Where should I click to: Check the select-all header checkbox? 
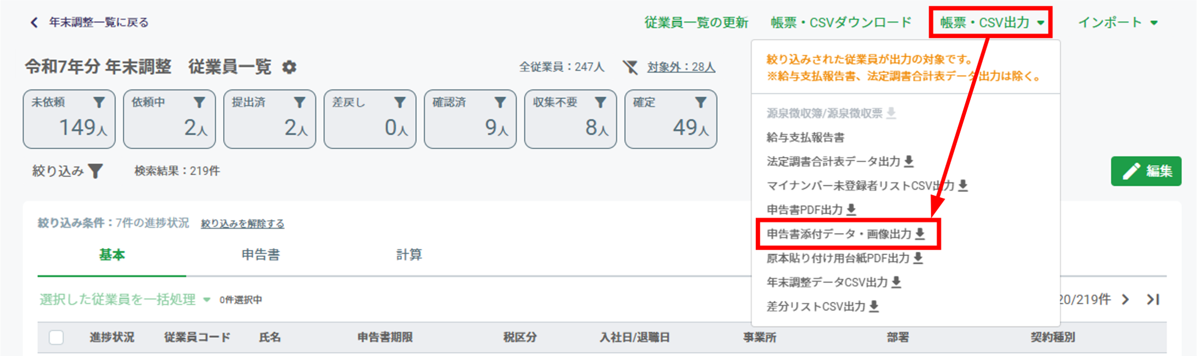tap(56, 337)
